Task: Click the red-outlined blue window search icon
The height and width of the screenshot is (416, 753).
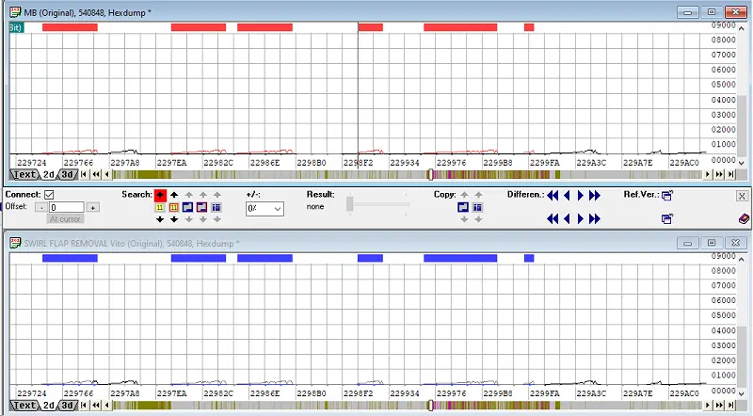Action: (x=201, y=207)
